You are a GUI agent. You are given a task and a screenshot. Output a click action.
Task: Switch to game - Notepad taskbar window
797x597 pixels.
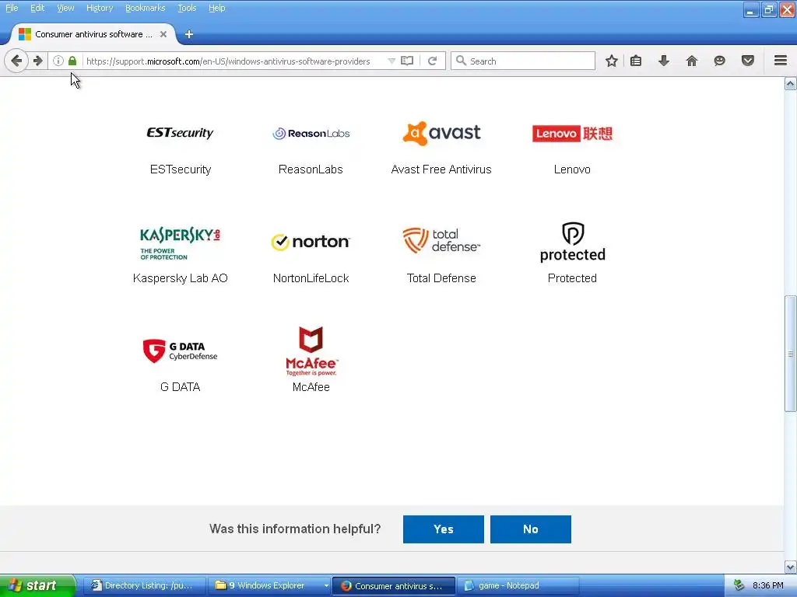pyautogui.click(x=518, y=585)
